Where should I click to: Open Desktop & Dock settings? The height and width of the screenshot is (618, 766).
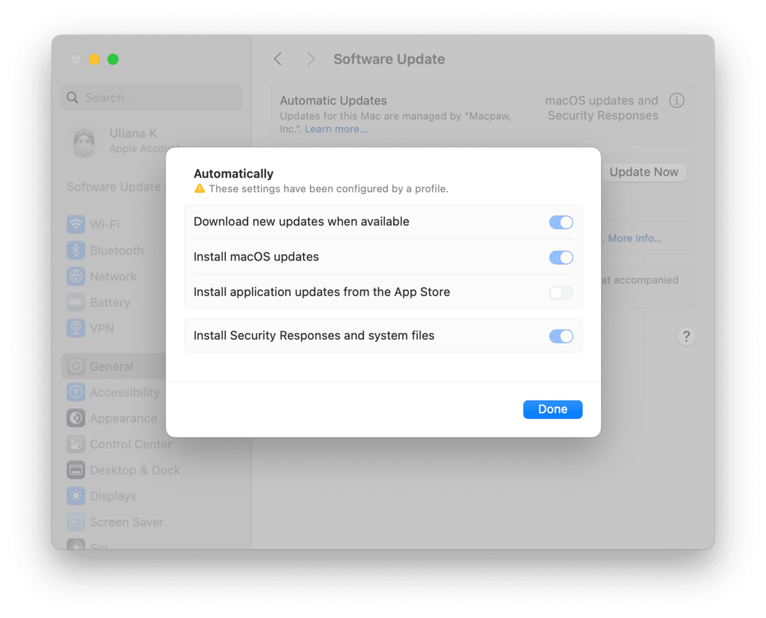pos(123,470)
